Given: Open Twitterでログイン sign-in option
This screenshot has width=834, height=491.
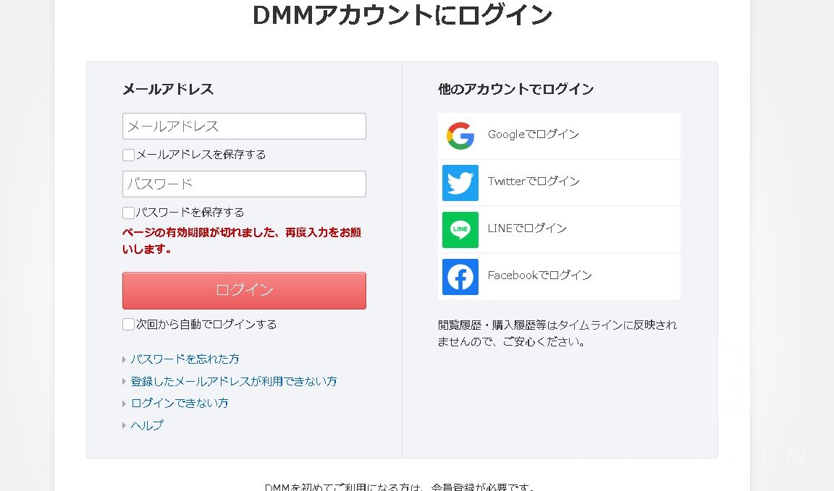Looking at the screenshot, I should (532, 182).
